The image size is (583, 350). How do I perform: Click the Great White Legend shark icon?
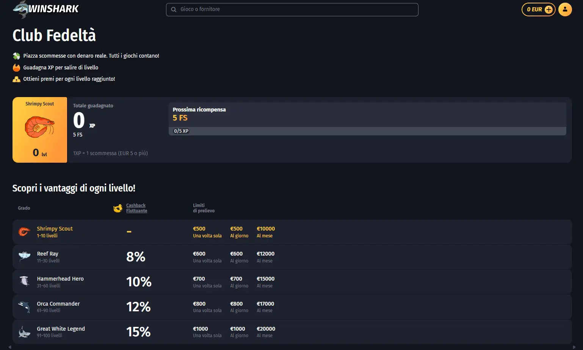(x=24, y=332)
